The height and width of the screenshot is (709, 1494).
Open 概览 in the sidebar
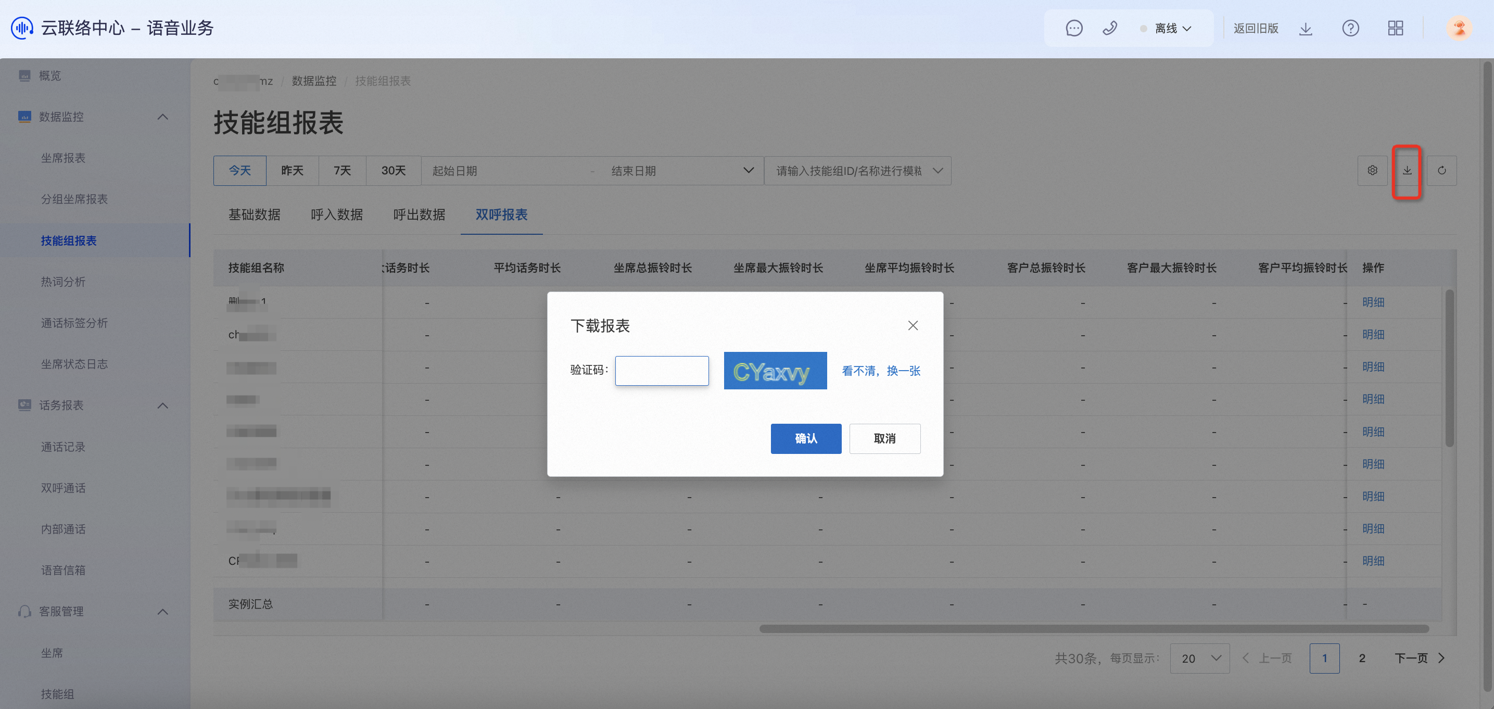[50, 75]
